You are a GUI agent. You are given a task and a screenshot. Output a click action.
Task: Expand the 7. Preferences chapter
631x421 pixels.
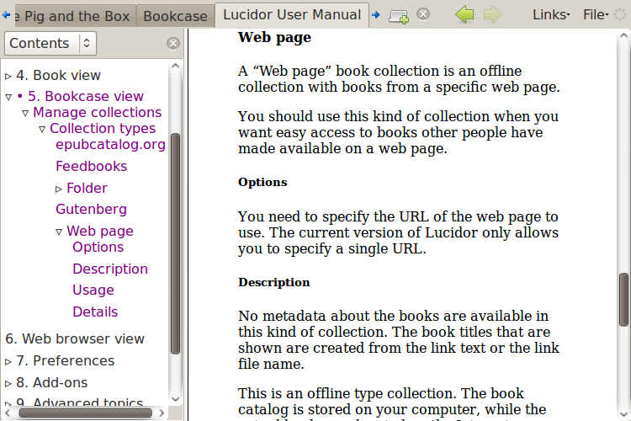click(x=8, y=362)
